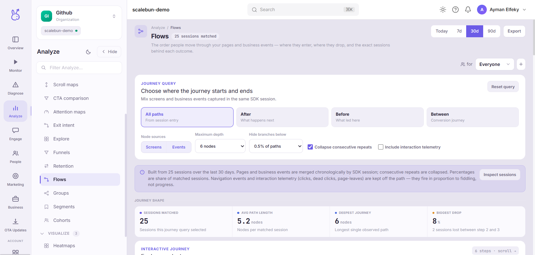
Task: Click the scalebun-demo project chip
Action: coord(61,31)
